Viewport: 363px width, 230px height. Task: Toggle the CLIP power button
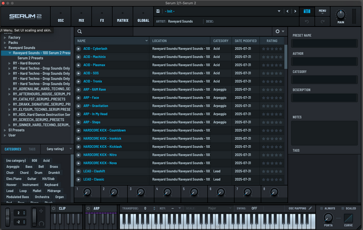(54, 208)
